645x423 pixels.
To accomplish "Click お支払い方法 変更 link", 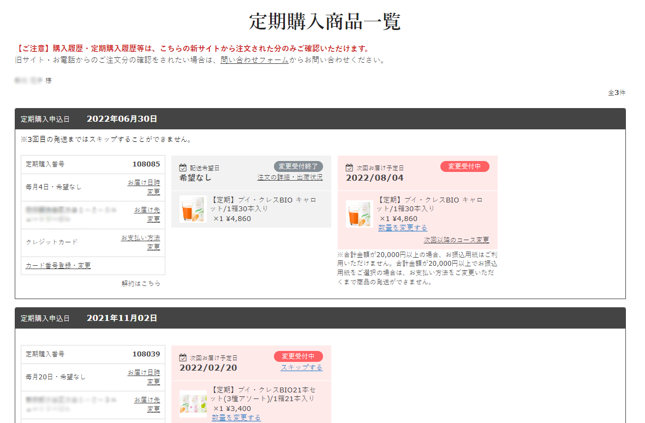I will (x=141, y=242).
